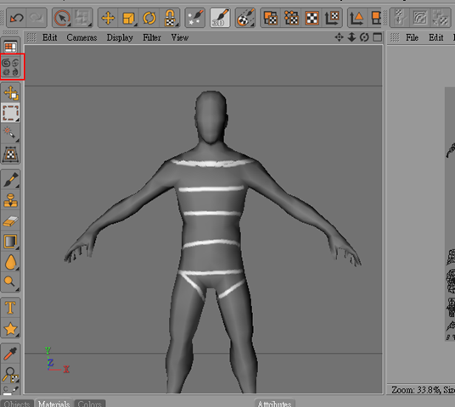Open the Filter menu
Image resolution: width=455 pixels, height=407 pixels.
click(152, 37)
